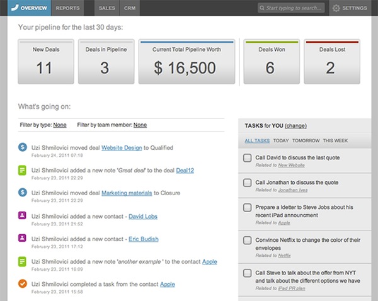Viewport: 378px width, 301px height.
Task: Open Settings via the gear icon
Action: (336, 8)
